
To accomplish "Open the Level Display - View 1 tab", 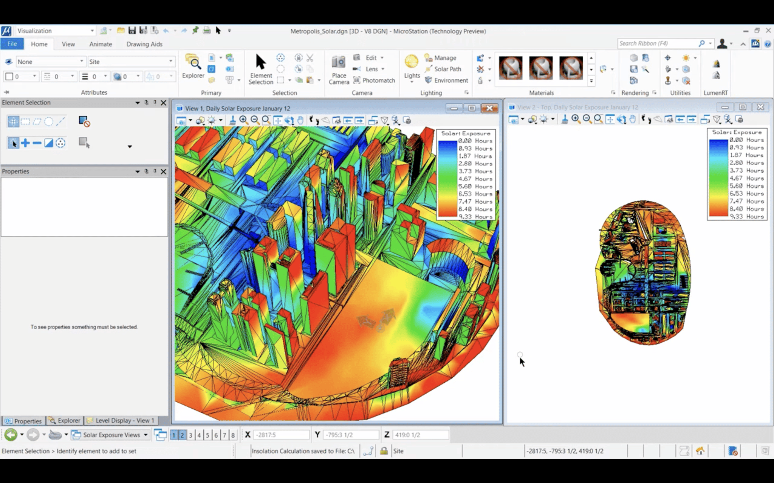I will pos(121,420).
